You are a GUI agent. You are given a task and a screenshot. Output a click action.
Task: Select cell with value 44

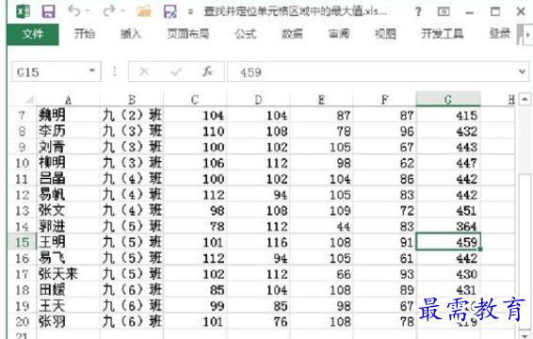pyautogui.click(x=321, y=226)
